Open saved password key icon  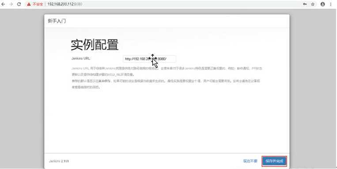pyautogui.click(x=305, y=4)
